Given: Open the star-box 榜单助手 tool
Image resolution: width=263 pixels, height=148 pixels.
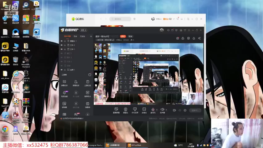Looking at the screenshot, I should pyautogui.click(x=87, y=94).
